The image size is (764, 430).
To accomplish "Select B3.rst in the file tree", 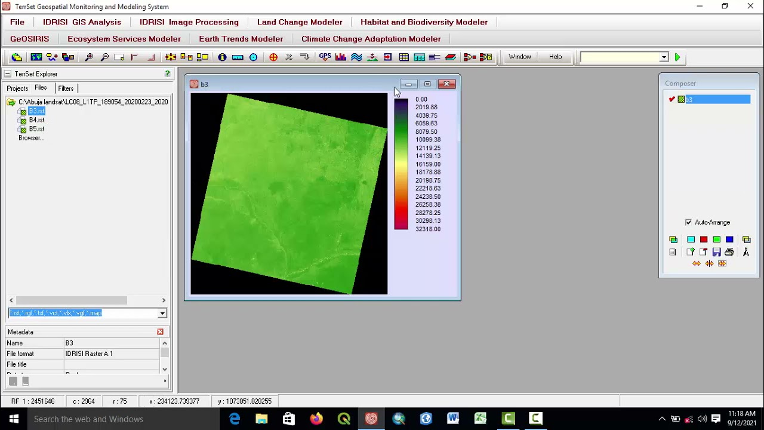I will [x=36, y=111].
